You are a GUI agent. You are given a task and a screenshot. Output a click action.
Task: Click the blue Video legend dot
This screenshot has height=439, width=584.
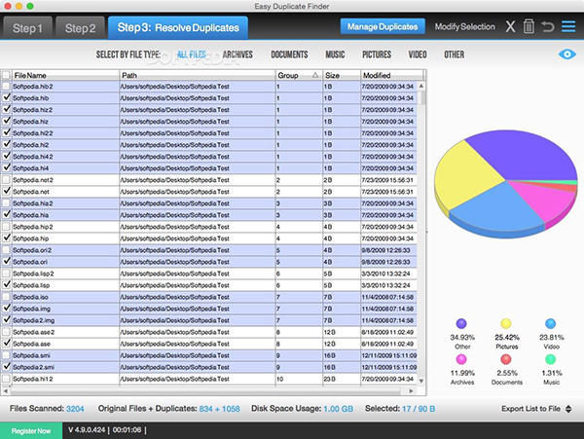click(551, 323)
